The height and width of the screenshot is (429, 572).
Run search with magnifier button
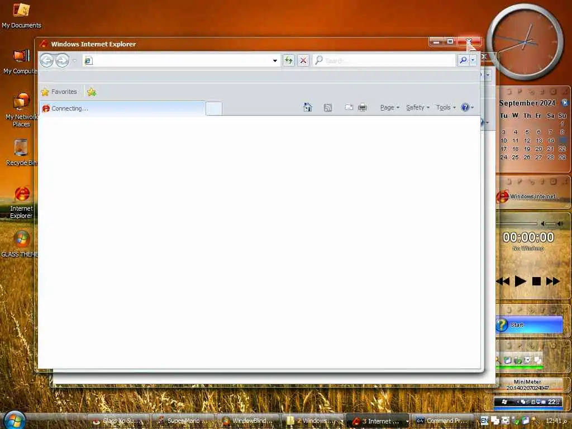[x=463, y=60]
